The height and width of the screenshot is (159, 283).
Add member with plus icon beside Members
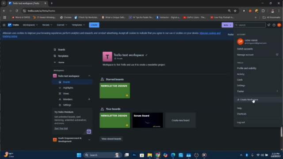[89, 99]
